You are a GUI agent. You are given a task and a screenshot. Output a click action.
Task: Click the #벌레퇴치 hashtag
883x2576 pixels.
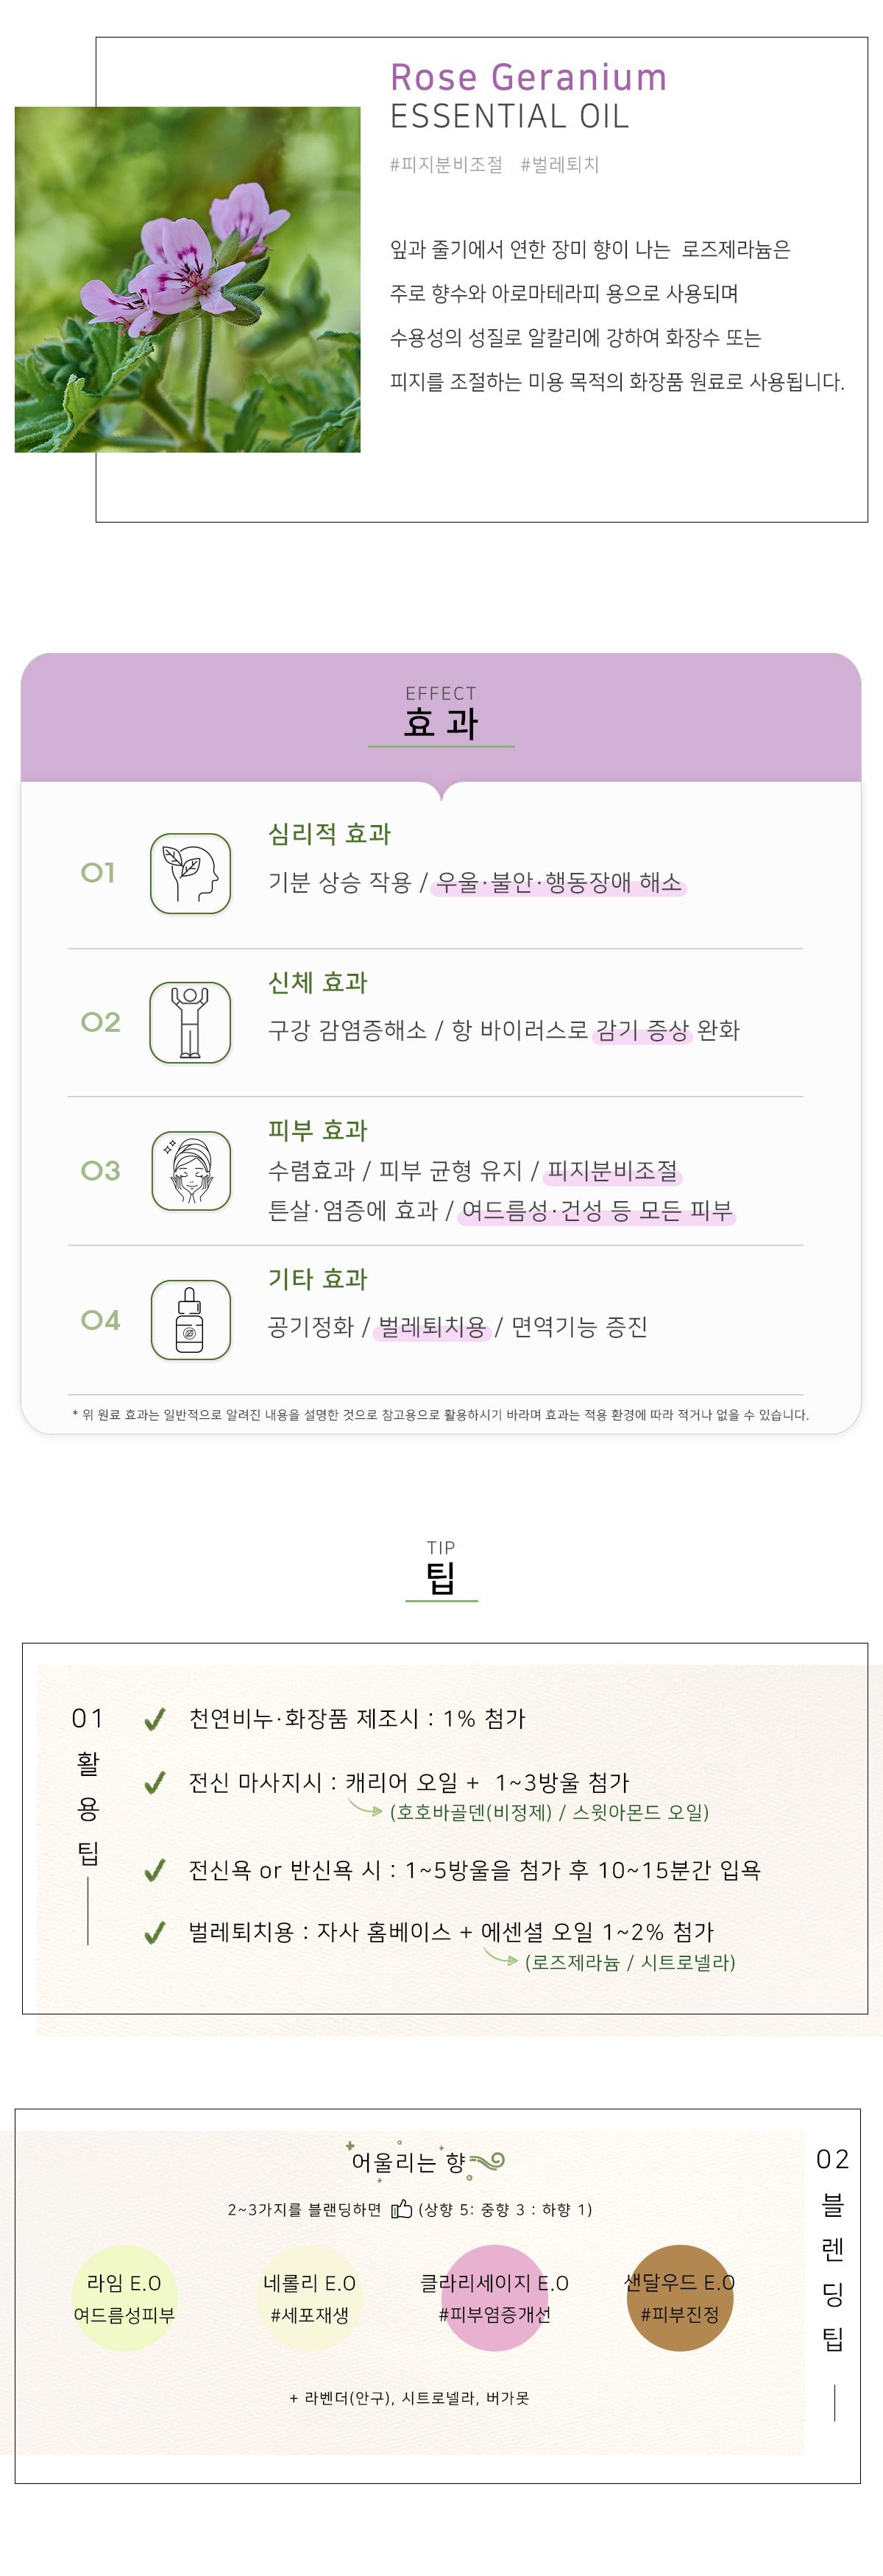(559, 165)
